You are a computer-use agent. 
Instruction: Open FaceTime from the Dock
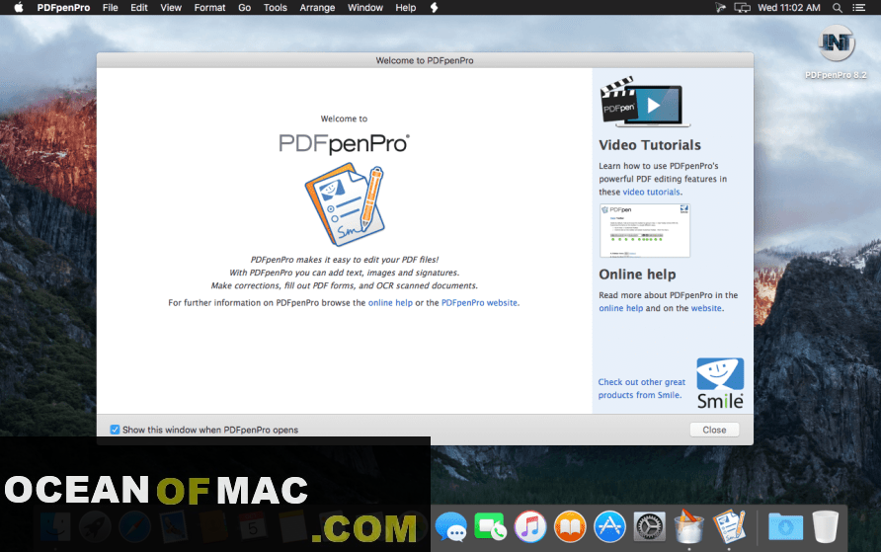[490, 527]
